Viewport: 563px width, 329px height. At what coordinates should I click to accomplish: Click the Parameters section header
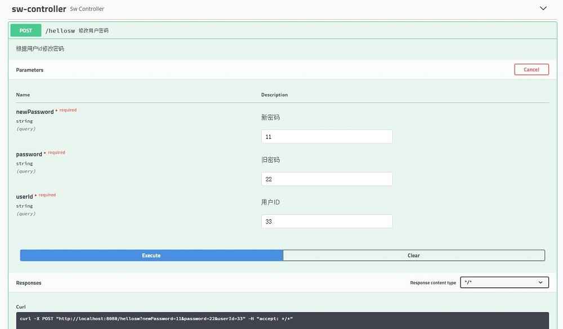click(x=30, y=70)
